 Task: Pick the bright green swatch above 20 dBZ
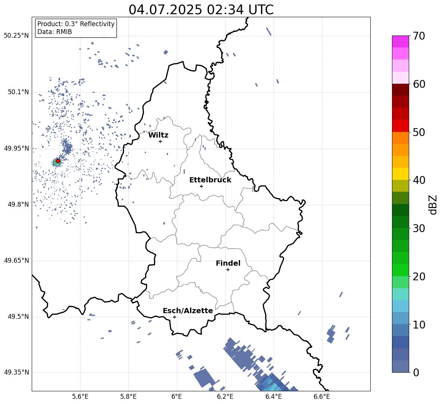[400, 270]
